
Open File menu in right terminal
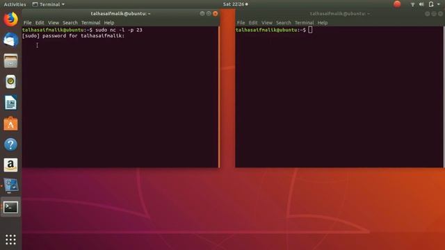click(241, 23)
